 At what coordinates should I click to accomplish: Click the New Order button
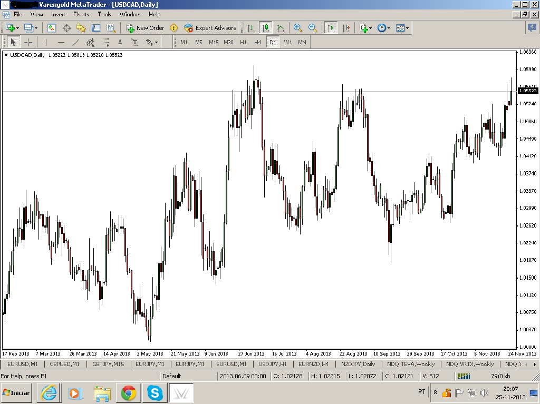click(x=145, y=28)
